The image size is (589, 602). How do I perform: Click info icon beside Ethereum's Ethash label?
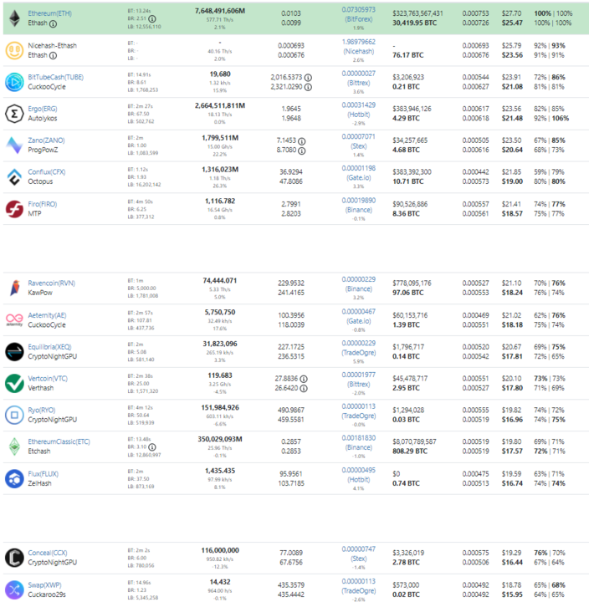[54, 23]
